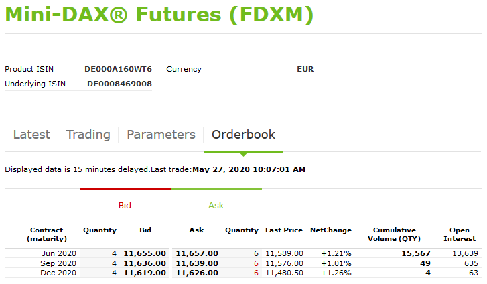Click the Open Interest column header
This screenshot has width=487, height=284.
460,234
